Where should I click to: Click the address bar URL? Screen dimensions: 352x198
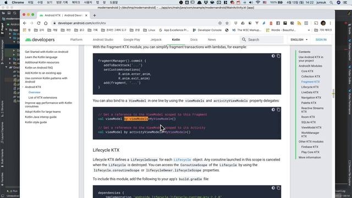click(x=82, y=23)
